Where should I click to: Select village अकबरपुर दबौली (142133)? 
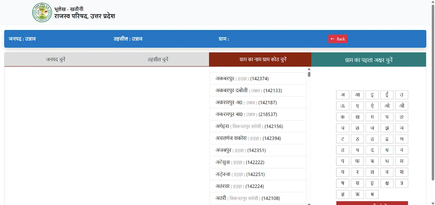248,90
